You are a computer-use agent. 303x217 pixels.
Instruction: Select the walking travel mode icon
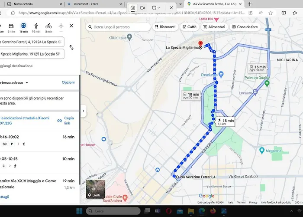point(36,26)
